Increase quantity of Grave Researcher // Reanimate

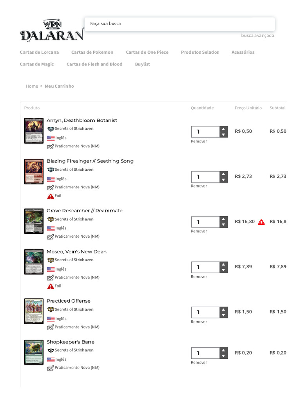(x=223, y=219)
